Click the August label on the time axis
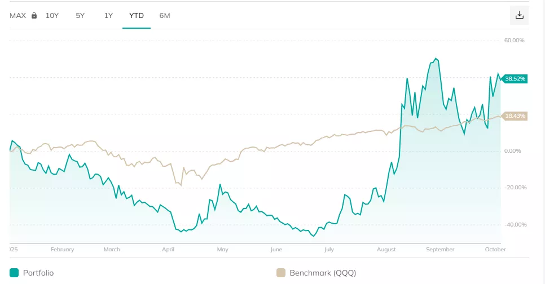Screen dimensions: 545x284 (x=386, y=249)
